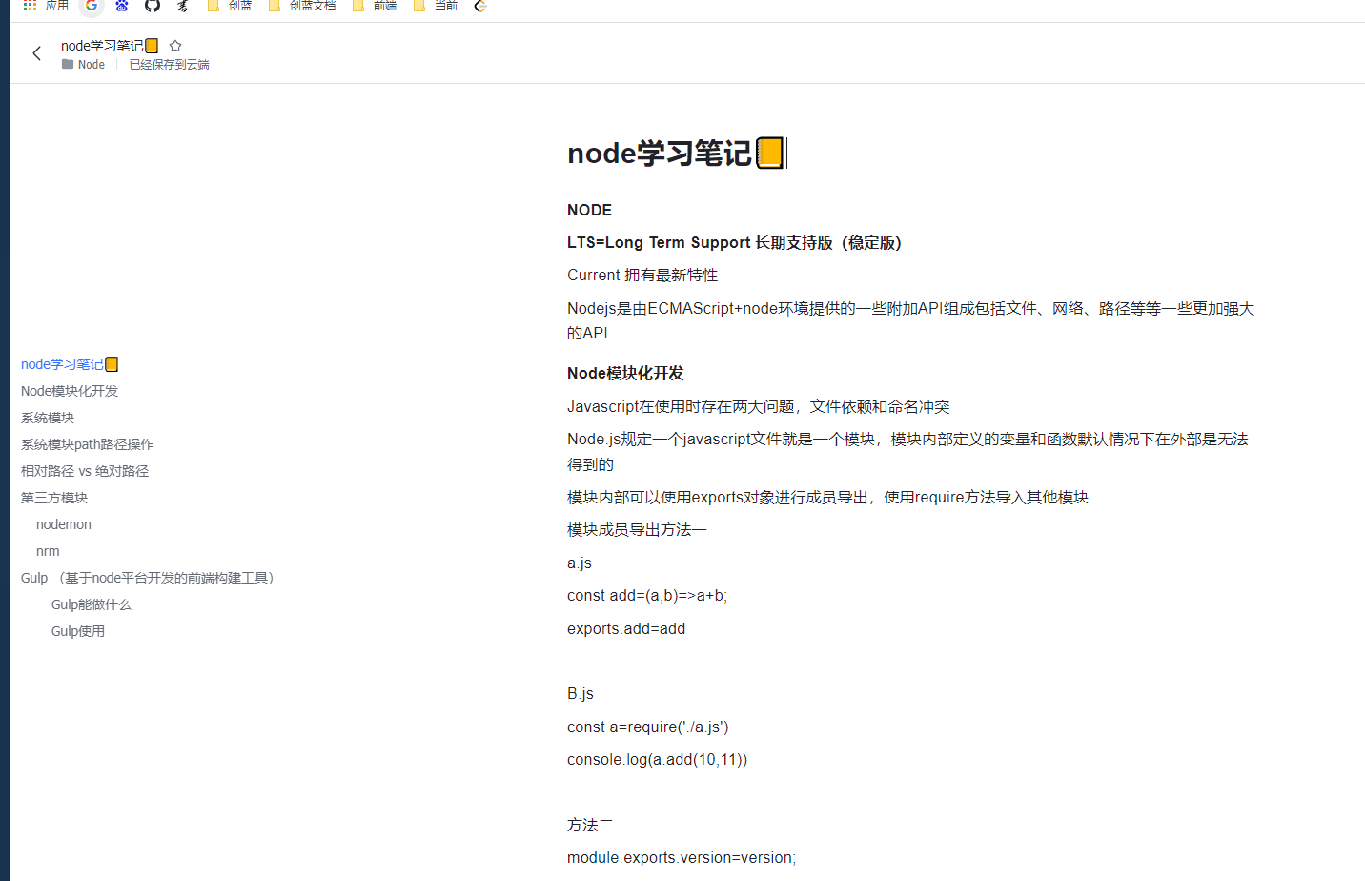Jump to 系统模块 in outline
1365x881 pixels.
click(x=48, y=418)
